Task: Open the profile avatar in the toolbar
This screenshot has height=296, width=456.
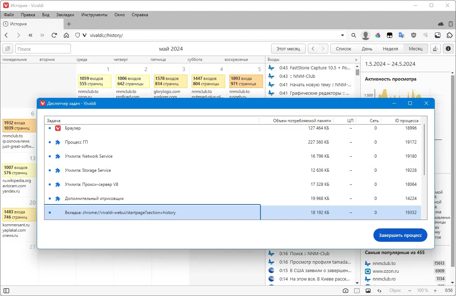Action: pos(365,35)
